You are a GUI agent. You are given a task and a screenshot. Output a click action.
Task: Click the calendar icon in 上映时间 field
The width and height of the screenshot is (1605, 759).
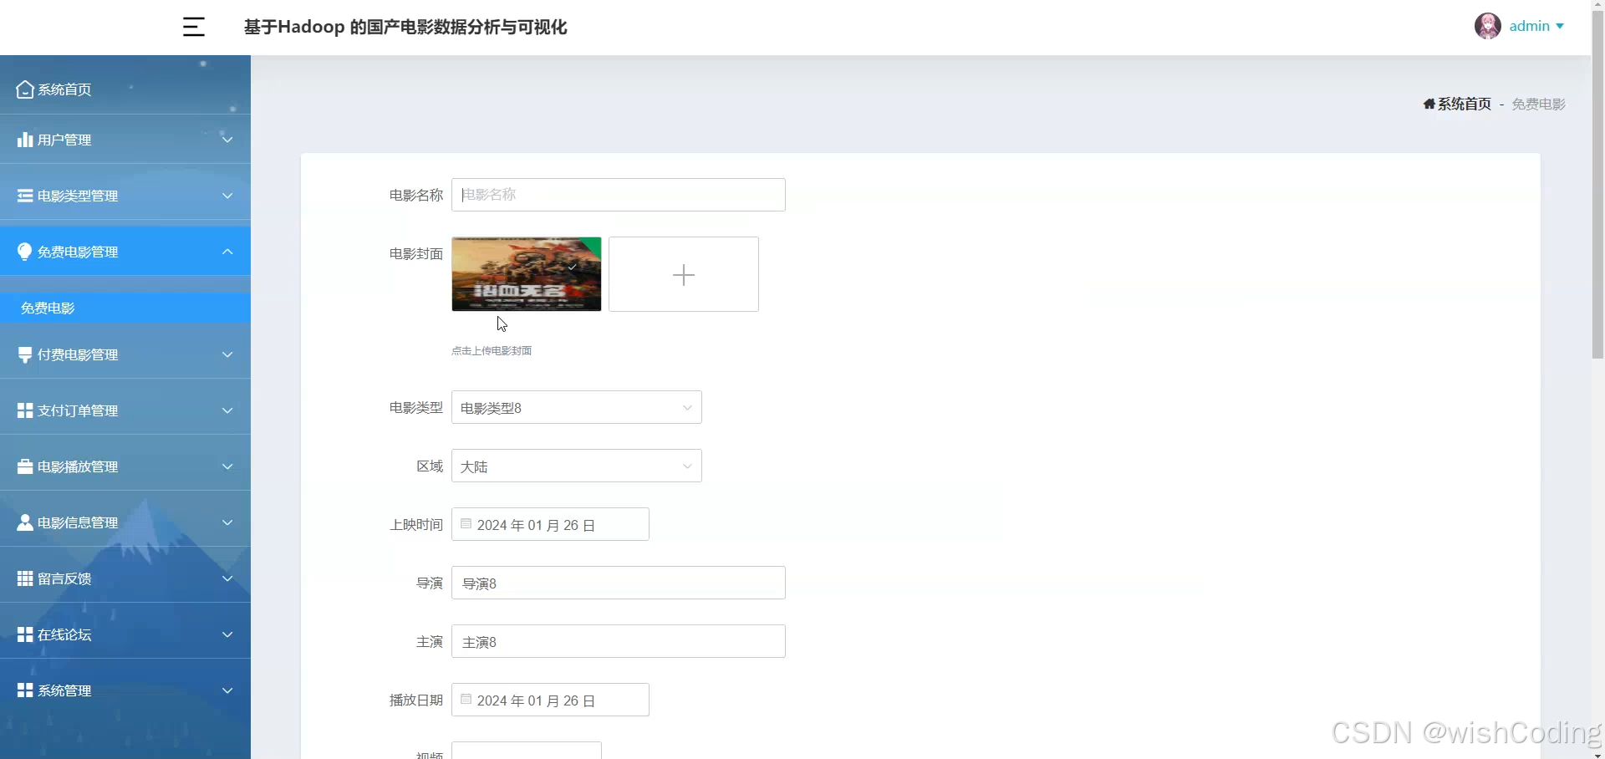coord(465,523)
